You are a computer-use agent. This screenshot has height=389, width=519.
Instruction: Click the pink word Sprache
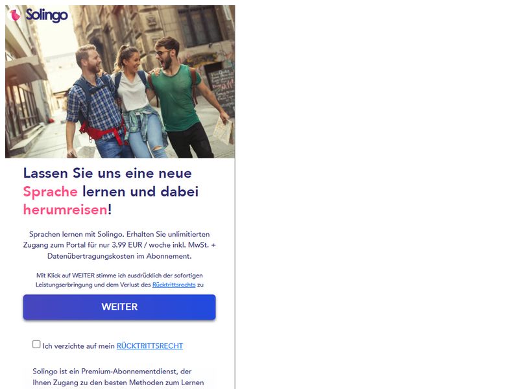[51, 191]
